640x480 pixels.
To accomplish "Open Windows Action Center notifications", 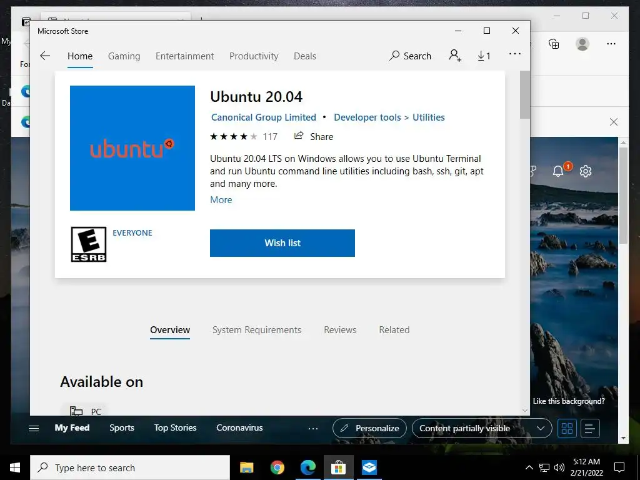I will pyautogui.click(x=619, y=467).
